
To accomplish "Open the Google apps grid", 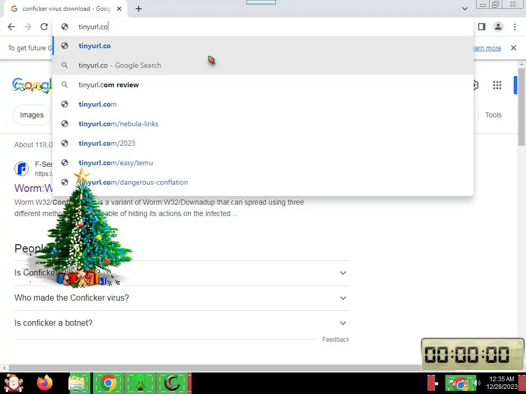I will point(497,85).
